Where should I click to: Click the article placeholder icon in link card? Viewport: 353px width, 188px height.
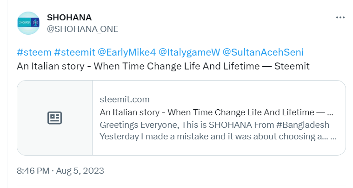click(55, 118)
